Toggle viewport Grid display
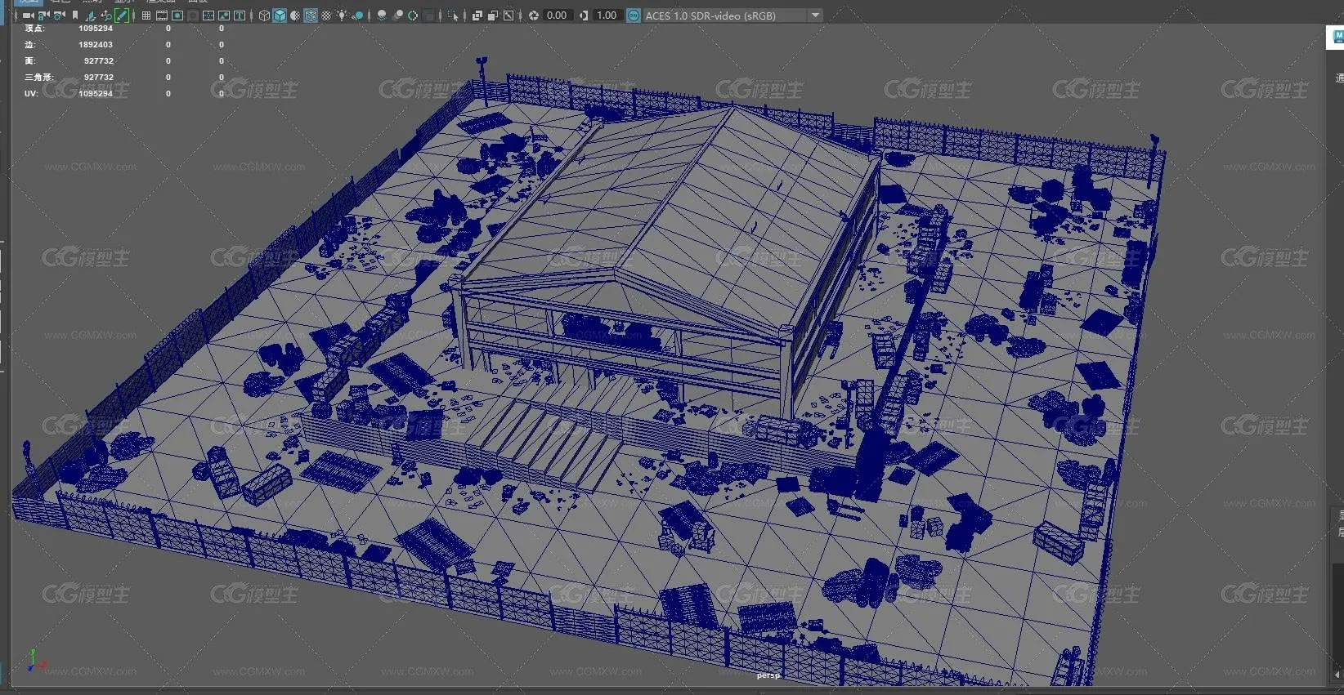Image resolution: width=1344 pixels, height=695 pixels. pos(146,16)
